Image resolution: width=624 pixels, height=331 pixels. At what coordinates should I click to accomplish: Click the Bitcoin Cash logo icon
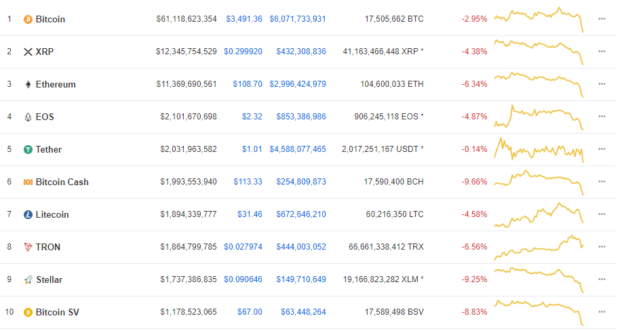click(28, 182)
